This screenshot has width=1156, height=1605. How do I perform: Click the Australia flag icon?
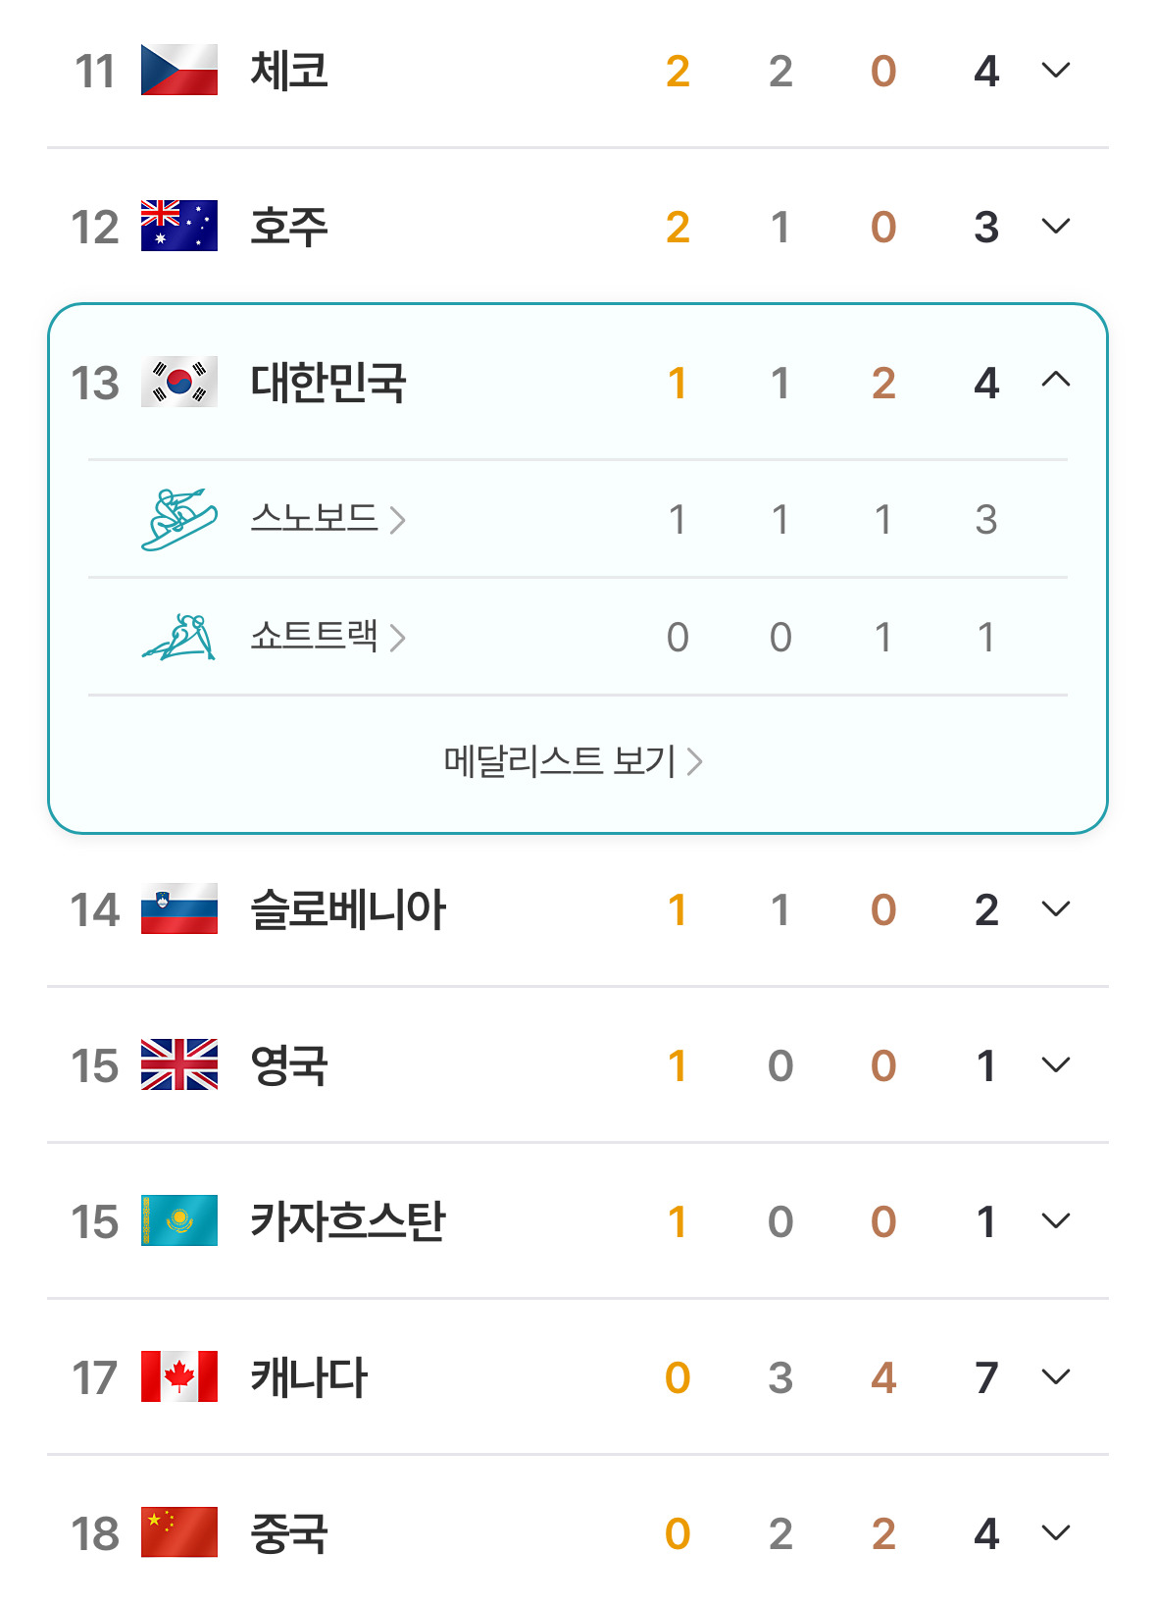179,226
